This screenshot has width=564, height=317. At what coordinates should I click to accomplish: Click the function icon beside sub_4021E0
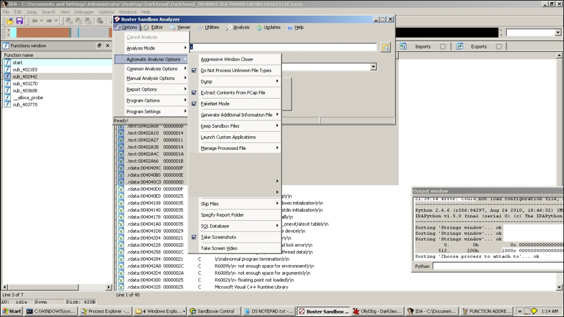tap(7, 69)
